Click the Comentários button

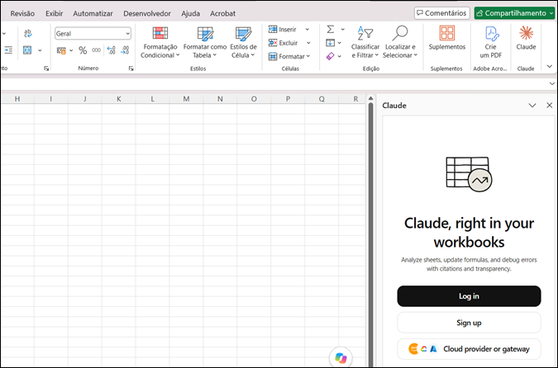click(441, 13)
